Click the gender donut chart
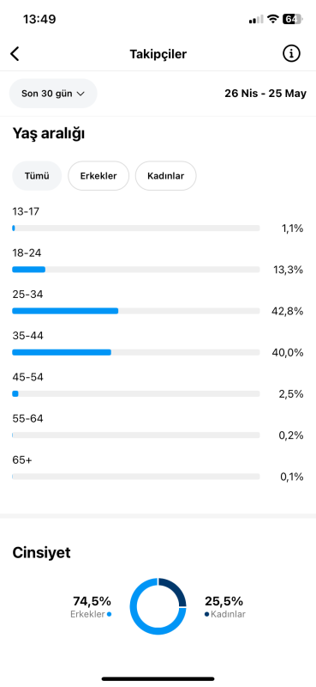316x687 pixels. (x=158, y=606)
